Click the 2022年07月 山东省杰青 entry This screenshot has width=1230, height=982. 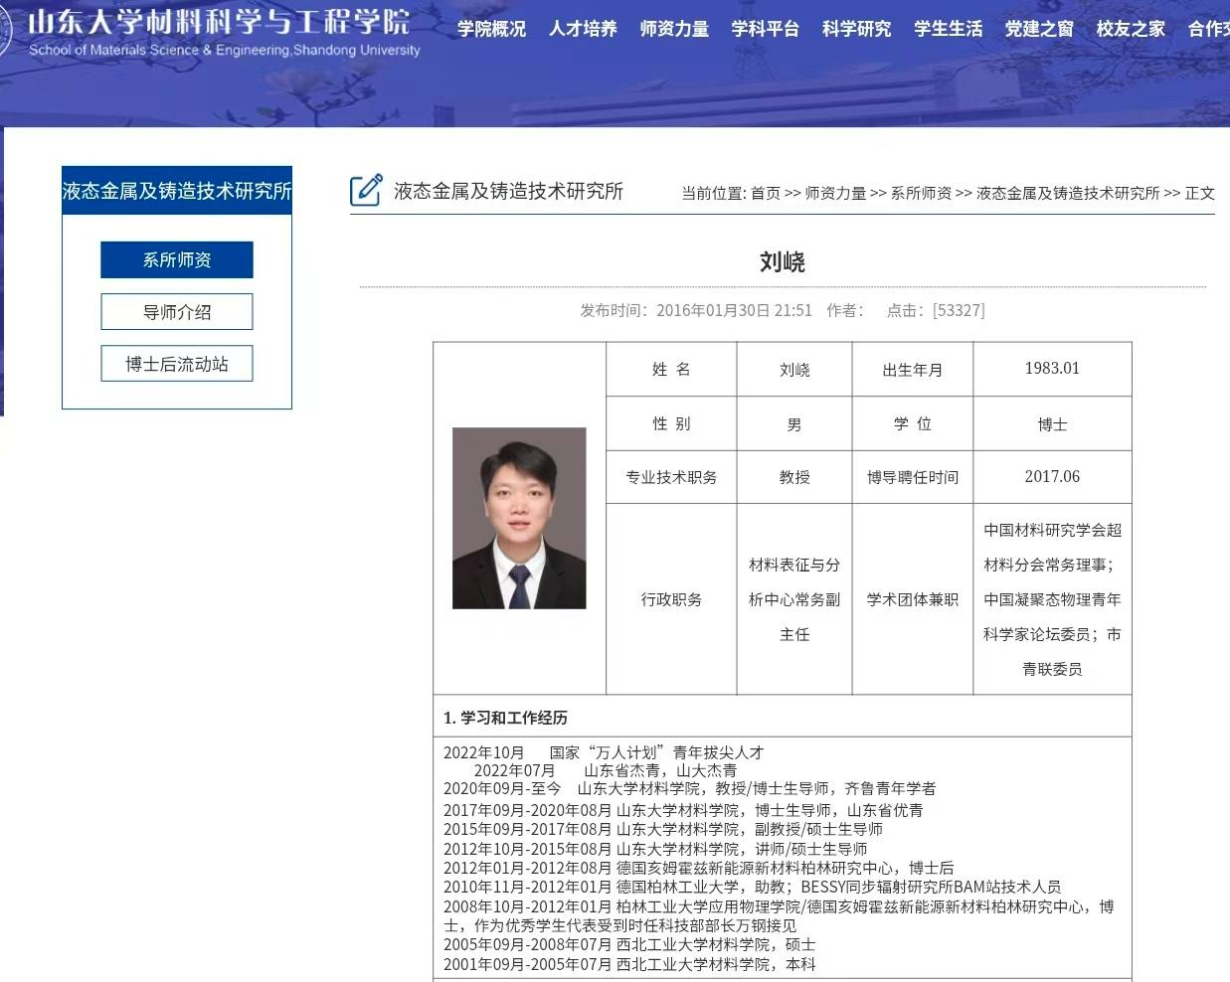pyautogui.click(x=606, y=770)
